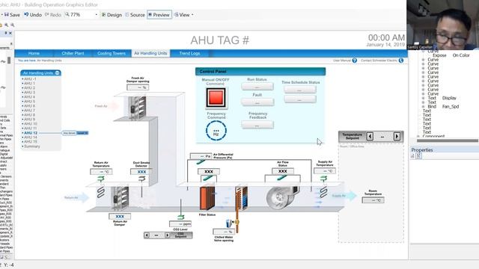
Task: Select the supply fan blower graphic
Action: tap(283, 197)
